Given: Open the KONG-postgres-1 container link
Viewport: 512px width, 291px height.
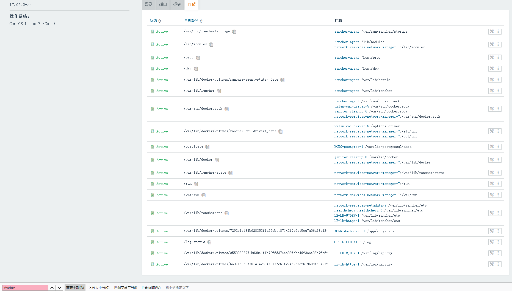Looking at the screenshot, I should [349, 147].
